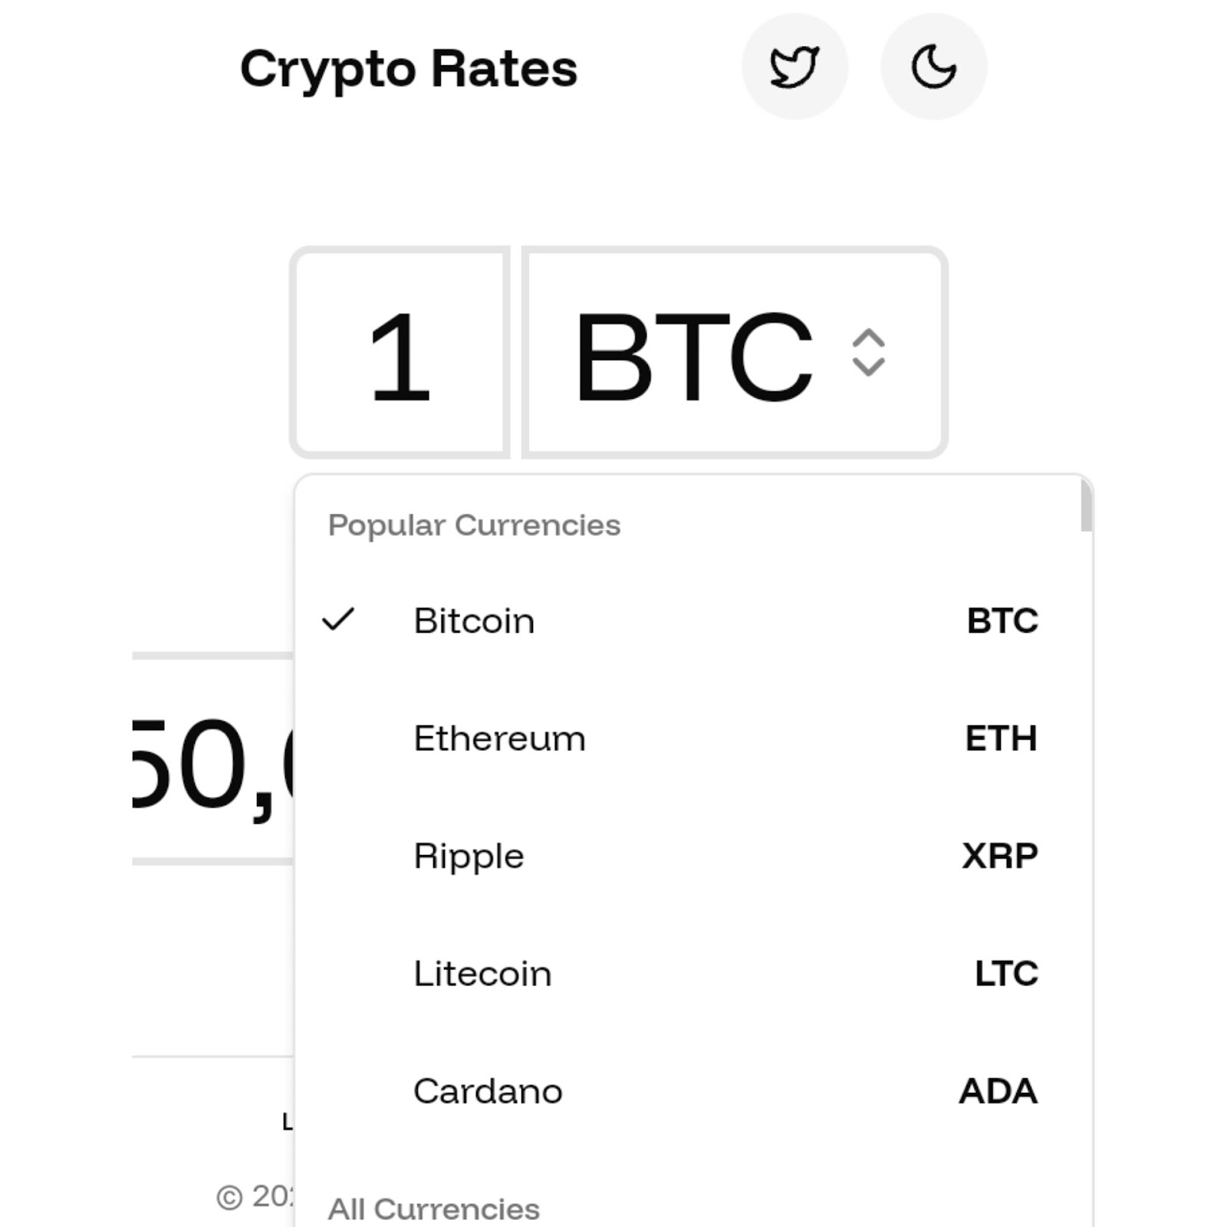Viewport: 1227px width, 1227px height.
Task: Pick Litecoin from the currency list
Action: (x=482, y=974)
